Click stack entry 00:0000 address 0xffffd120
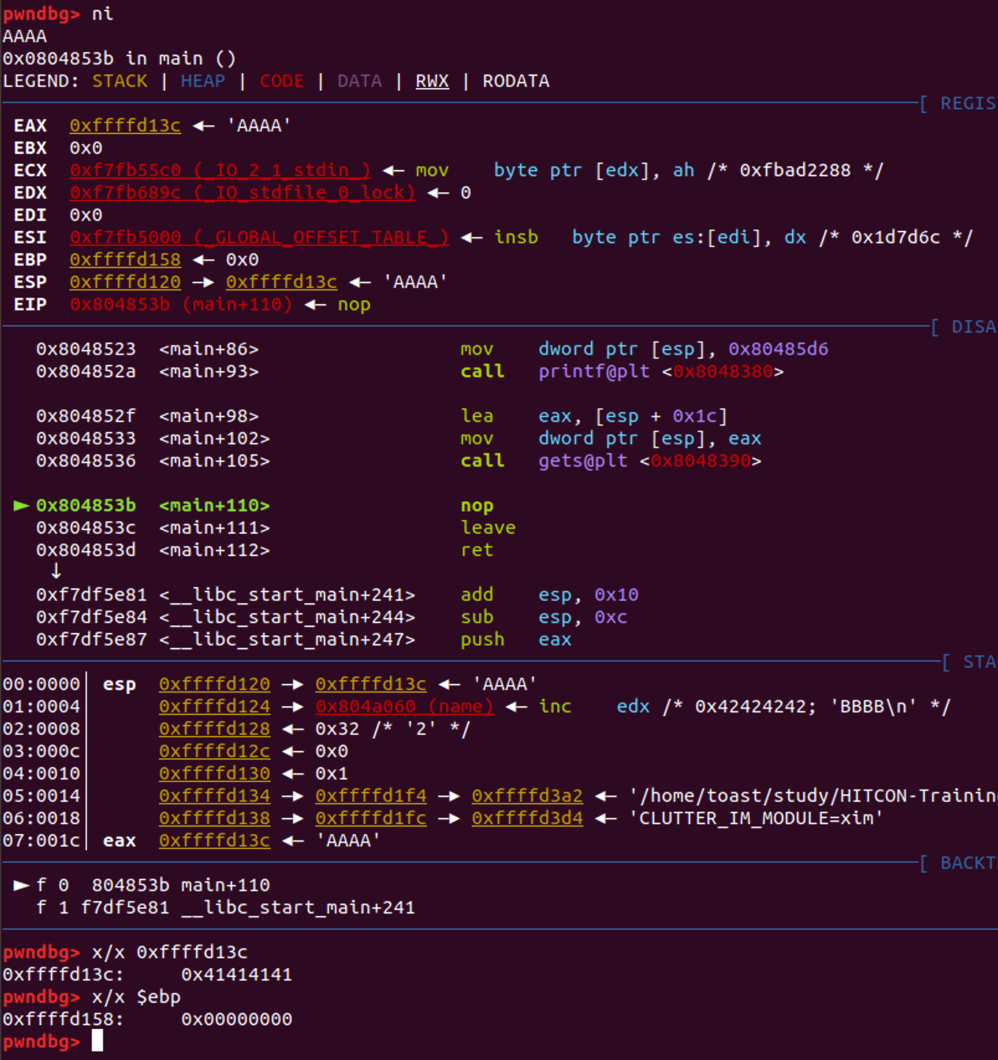998x1060 pixels. pos(214,684)
